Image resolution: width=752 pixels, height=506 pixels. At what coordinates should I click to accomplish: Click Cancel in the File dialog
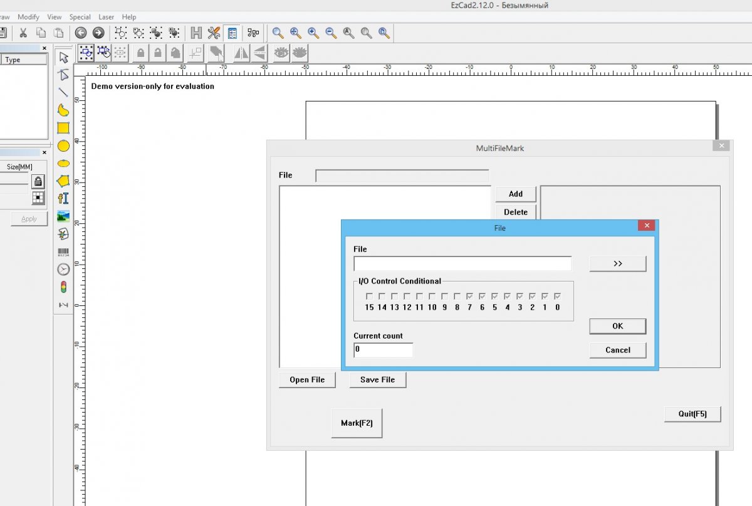pos(617,350)
